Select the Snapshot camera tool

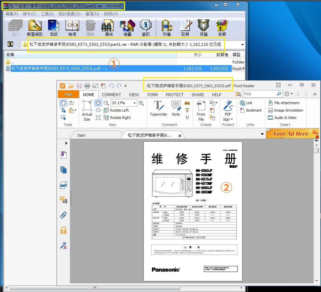coord(71,103)
